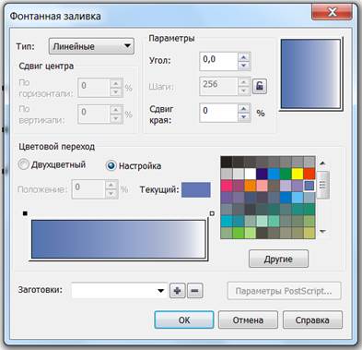Increase Угол value with up arrow
The width and height of the screenshot is (362, 350).
[244, 57]
